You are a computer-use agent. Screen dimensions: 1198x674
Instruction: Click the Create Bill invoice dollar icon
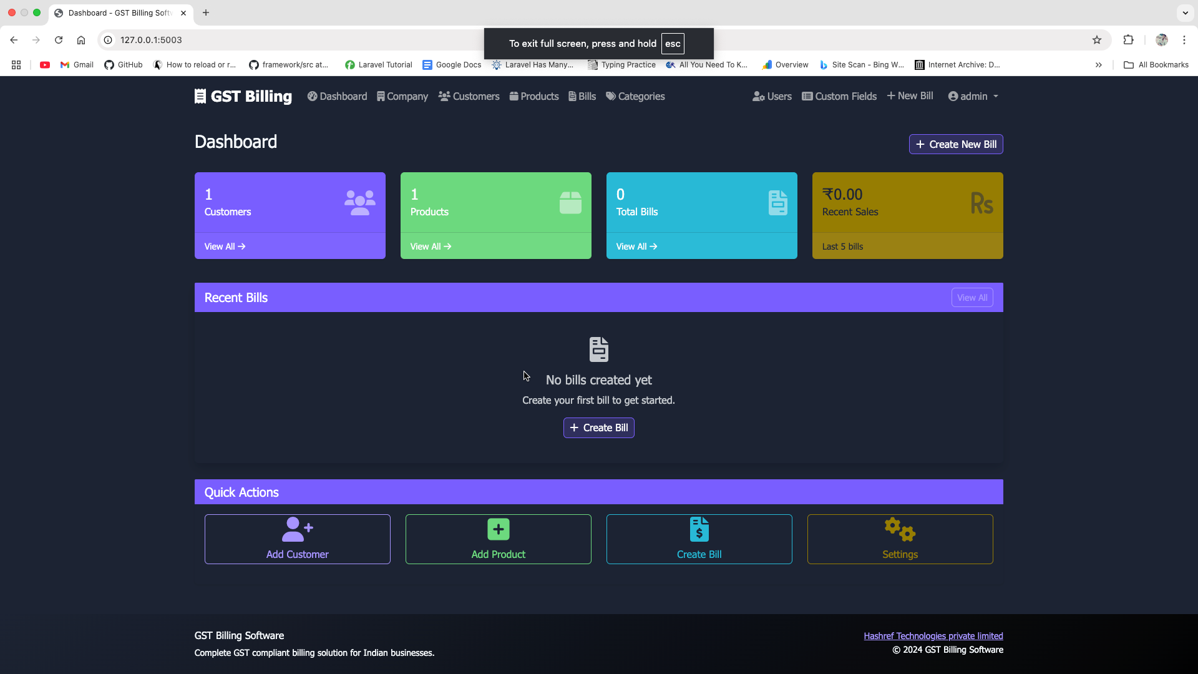[699, 529]
